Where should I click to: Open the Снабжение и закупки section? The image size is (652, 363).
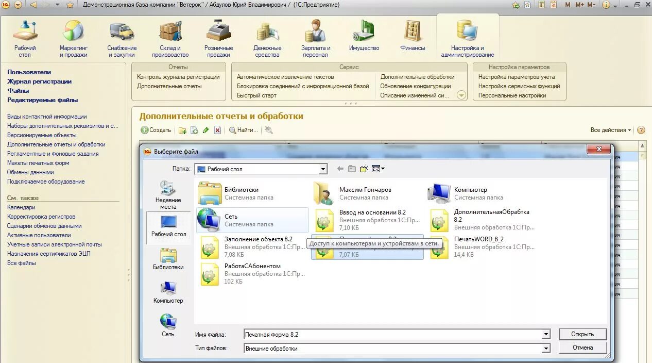122,39
